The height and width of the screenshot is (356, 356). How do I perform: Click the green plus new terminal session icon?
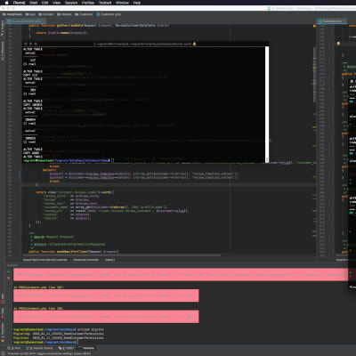pyautogui.click(x=9, y=271)
